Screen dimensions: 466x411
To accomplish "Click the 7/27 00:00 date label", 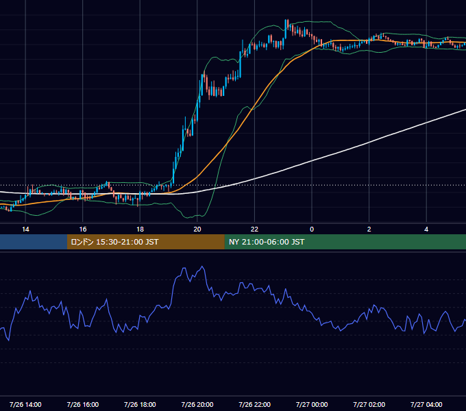I will 312,404.
